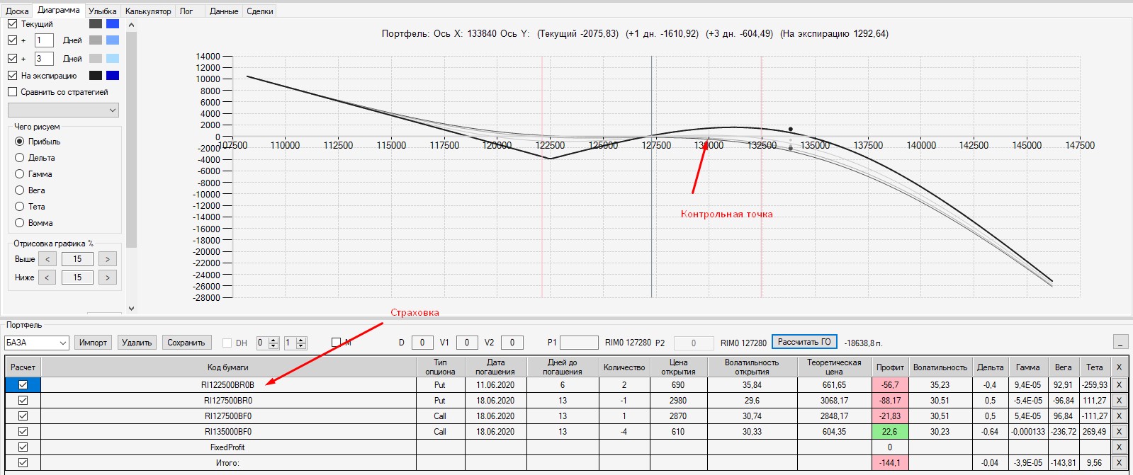Click the X button in the Итого row

click(x=1119, y=463)
